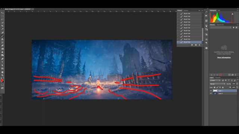The width and height of the screenshot is (239, 134).
Task: Select the Dodge tool
Action: tap(2, 55)
